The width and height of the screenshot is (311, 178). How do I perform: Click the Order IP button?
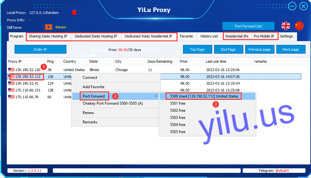tap(40, 49)
